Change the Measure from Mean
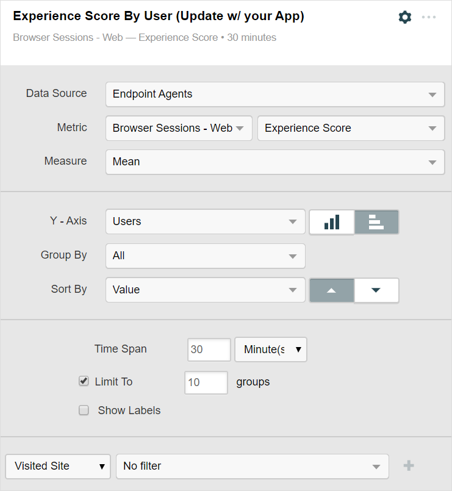This screenshot has width=452, height=491. pyautogui.click(x=274, y=162)
